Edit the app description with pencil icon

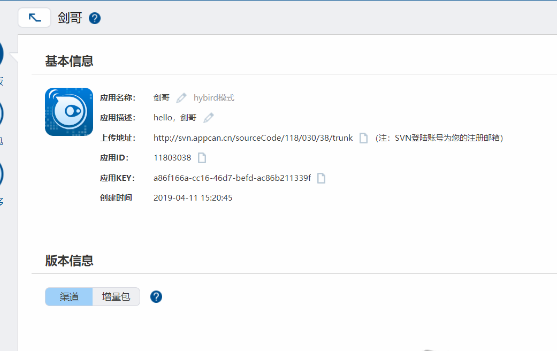[x=209, y=118]
